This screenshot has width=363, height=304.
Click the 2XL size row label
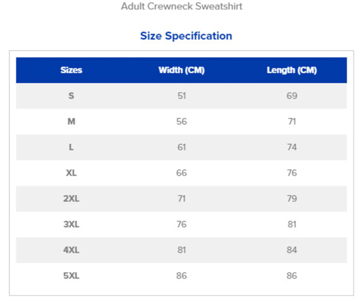click(x=71, y=199)
